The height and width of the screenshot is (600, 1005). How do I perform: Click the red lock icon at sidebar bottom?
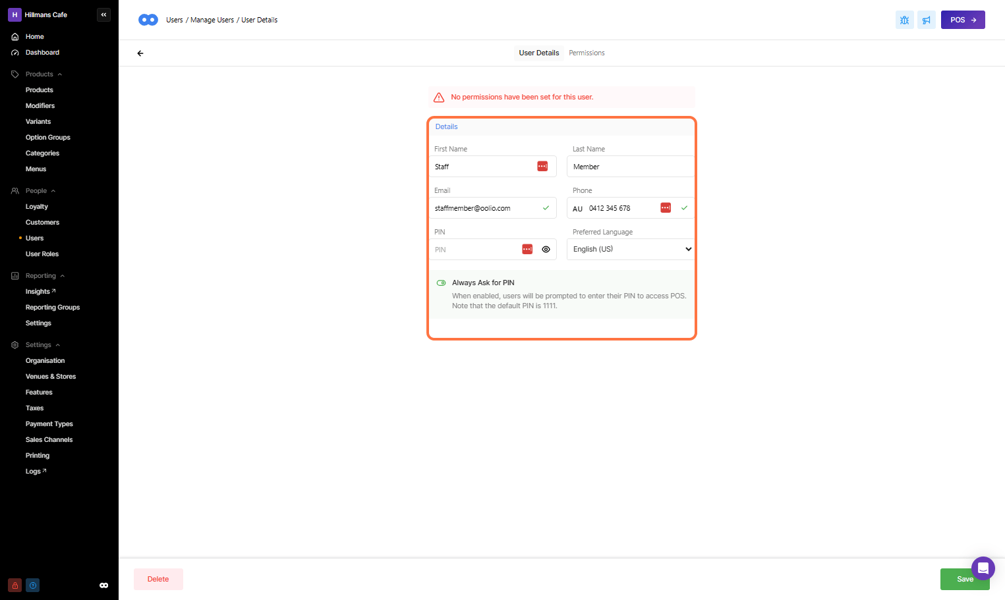click(x=14, y=585)
